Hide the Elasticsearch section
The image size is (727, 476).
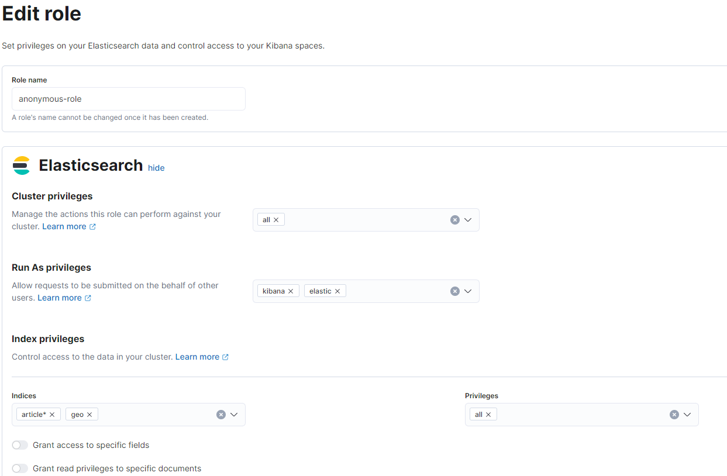pyautogui.click(x=156, y=168)
